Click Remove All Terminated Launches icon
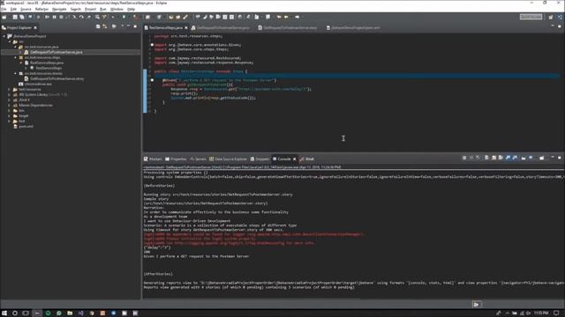 pyautogui.click(x=478, y=158)
